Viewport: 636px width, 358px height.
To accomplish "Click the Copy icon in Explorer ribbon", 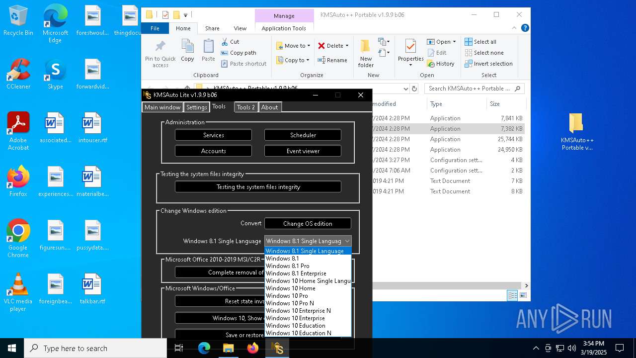I will (x=187, y=51).
